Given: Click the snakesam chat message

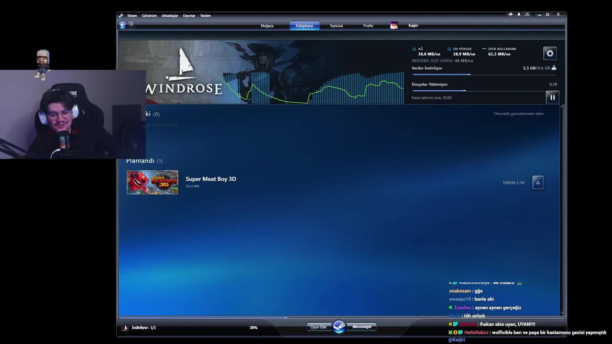Looking at the screenshot, I should (466, 291).
